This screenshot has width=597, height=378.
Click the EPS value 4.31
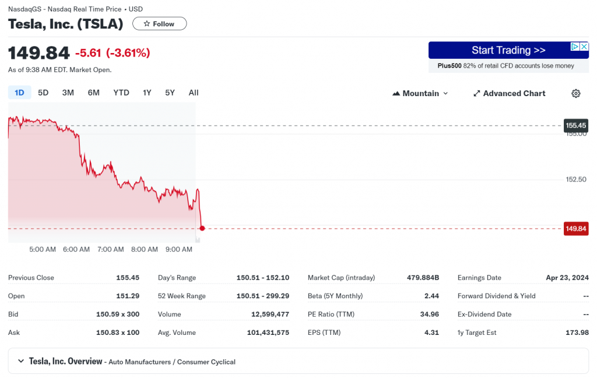pyautogui.click(x=431, y=333)
